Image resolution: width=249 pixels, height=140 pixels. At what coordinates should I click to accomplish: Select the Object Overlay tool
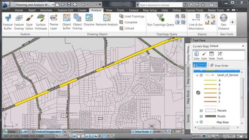[x=77, y=22]
